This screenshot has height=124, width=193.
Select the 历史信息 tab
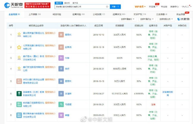pos(162,14)
